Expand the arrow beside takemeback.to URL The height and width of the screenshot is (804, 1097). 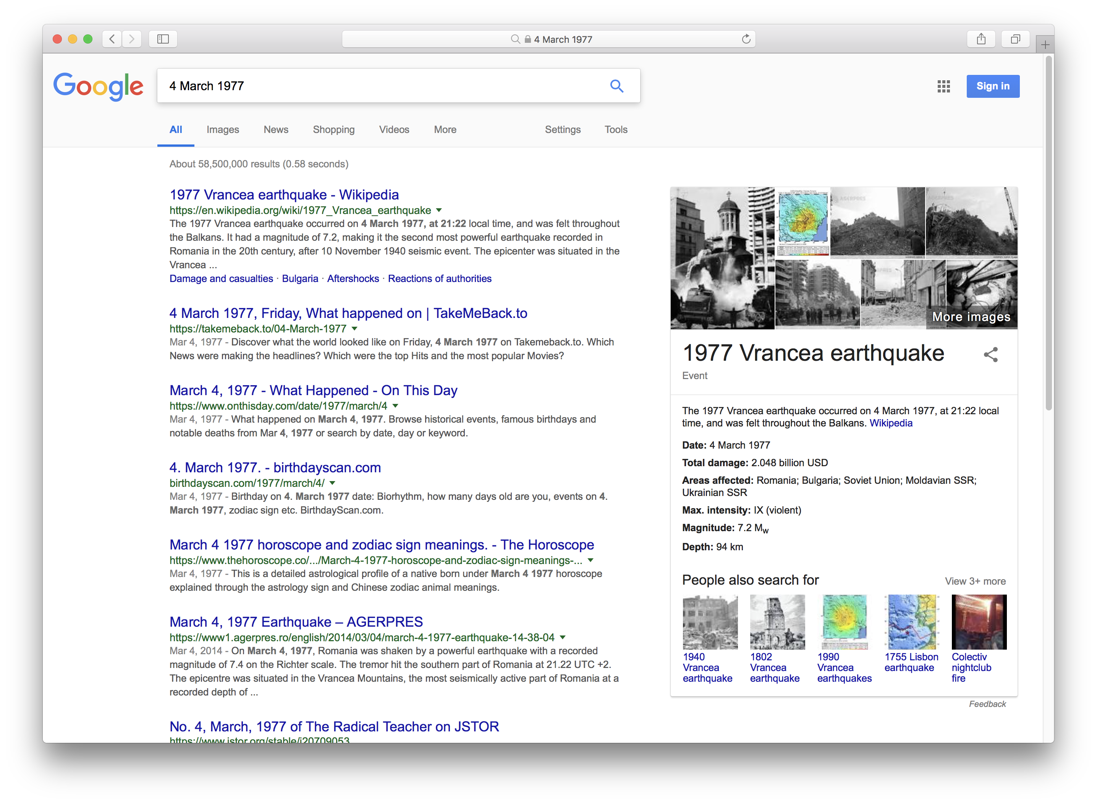[354, 329]
